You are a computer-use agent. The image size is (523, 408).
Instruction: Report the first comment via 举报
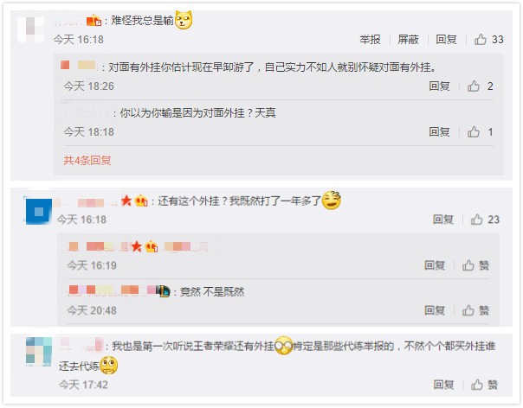coord(370,39)
